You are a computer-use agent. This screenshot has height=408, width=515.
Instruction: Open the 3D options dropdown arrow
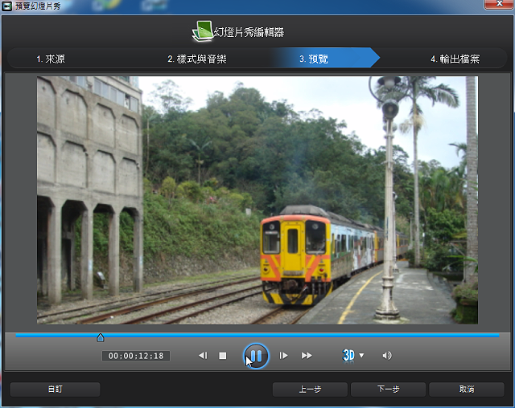point(361,355)
